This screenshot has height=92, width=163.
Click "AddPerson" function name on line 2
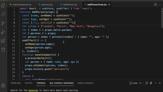[x=38, y=12]
